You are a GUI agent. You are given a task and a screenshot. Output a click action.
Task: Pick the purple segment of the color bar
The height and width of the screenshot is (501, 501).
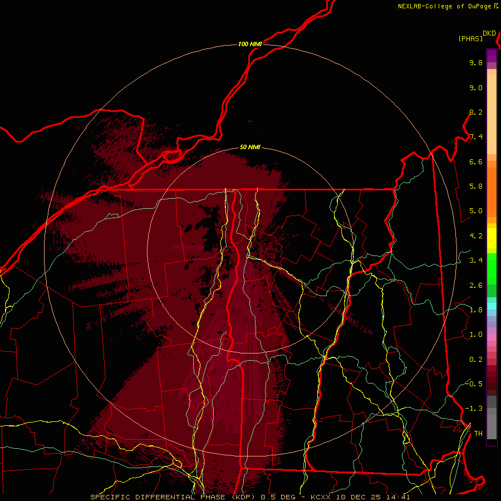click(492, 56)
